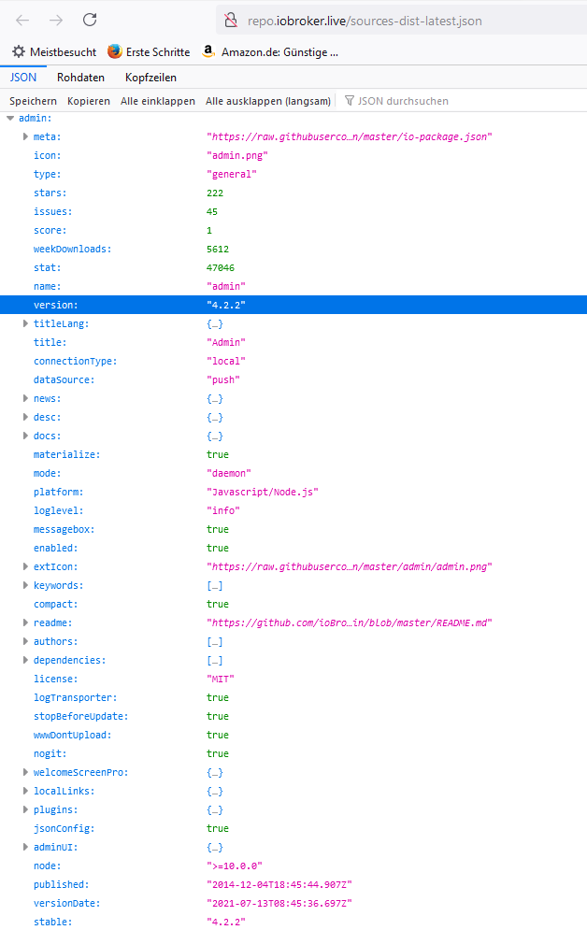Click the connectionType key
The image size is (587, 930).
tap(76, 361)
